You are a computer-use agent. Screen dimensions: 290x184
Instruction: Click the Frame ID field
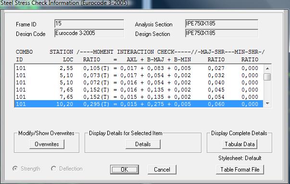tap(89, 24)
